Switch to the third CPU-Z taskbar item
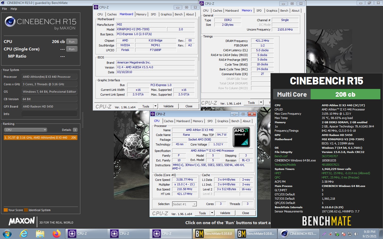This screenshot has height=239, width=383. click(170, 234)
